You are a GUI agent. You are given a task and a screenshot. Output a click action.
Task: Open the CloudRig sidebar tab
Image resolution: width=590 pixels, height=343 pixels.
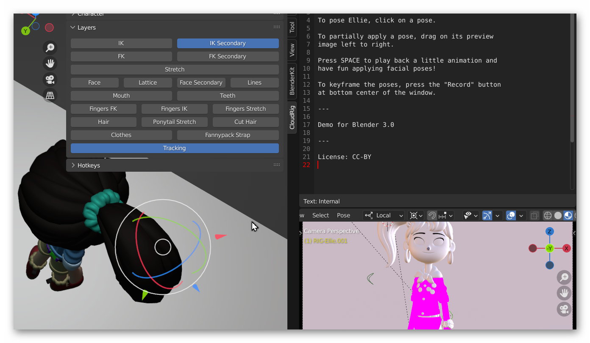[x=292, y=117]
